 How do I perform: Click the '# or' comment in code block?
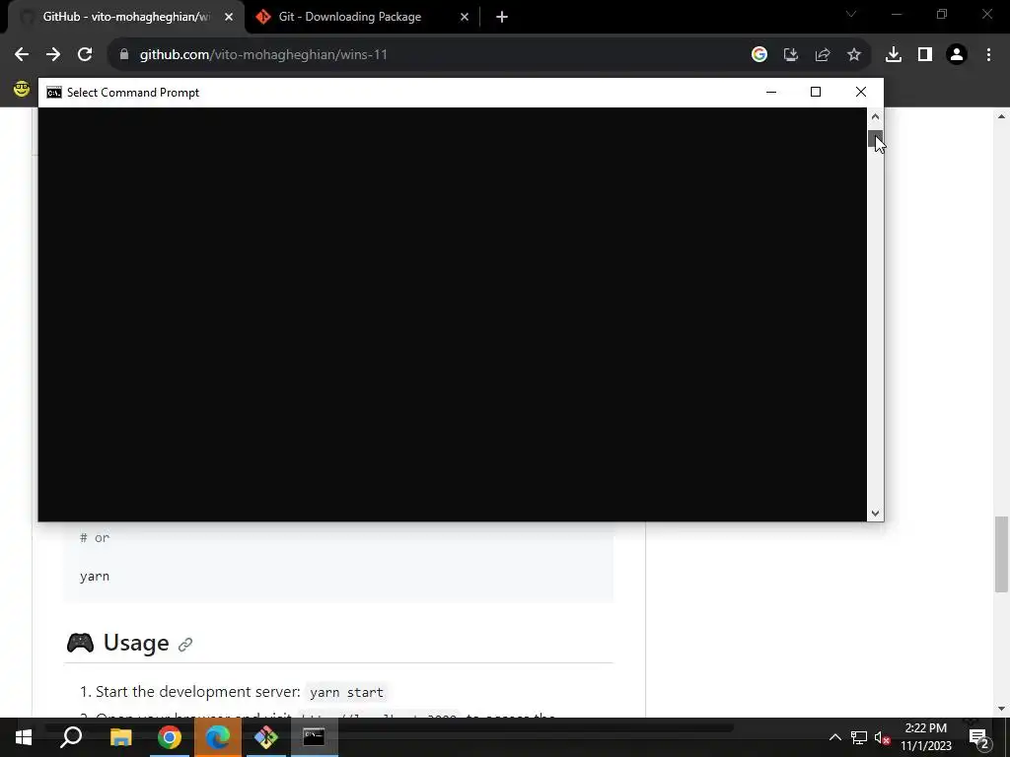coord(95,537)
